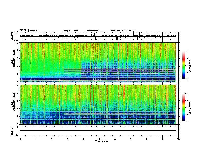Click the ch.3(V) flat line trace
The height and width of the screenshot is (156, 201).
(x=98, y=131)
